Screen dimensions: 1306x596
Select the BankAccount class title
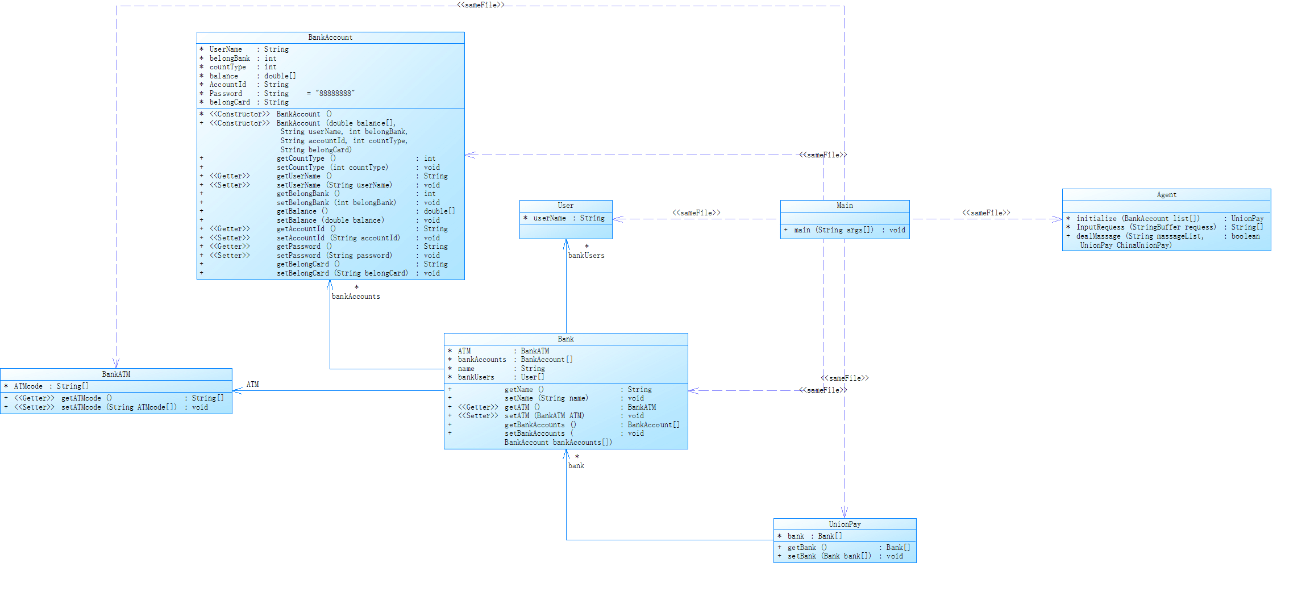pos(330,37)
